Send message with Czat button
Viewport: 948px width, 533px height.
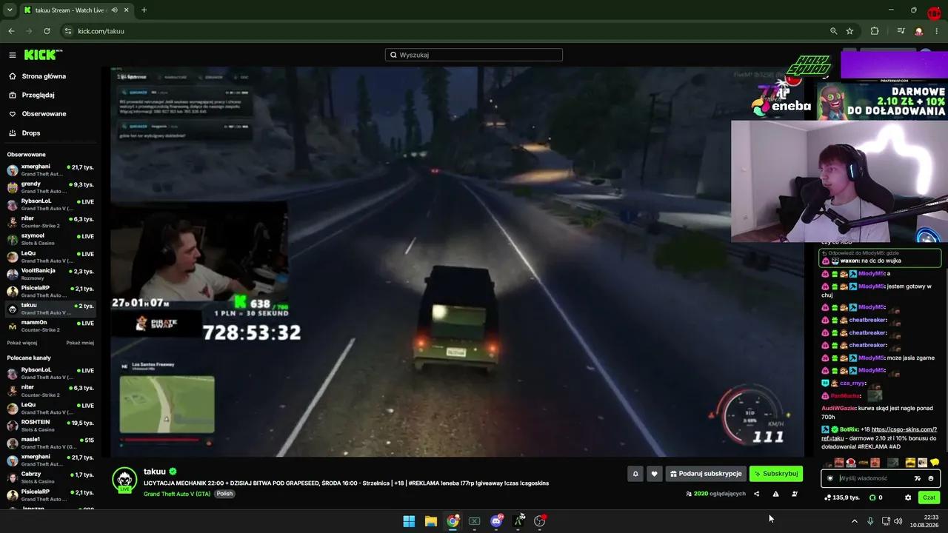pos(929,497)
